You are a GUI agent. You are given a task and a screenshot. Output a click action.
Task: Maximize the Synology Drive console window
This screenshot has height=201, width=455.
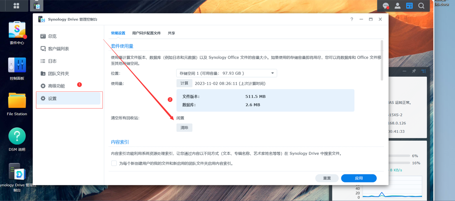tap(371, 19)
